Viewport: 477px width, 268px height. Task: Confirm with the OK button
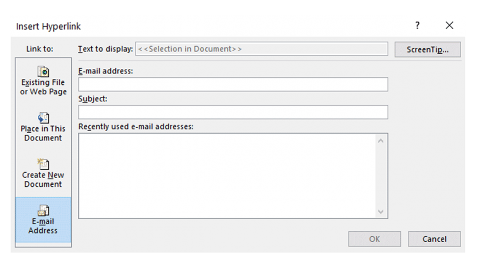(374, 239)
